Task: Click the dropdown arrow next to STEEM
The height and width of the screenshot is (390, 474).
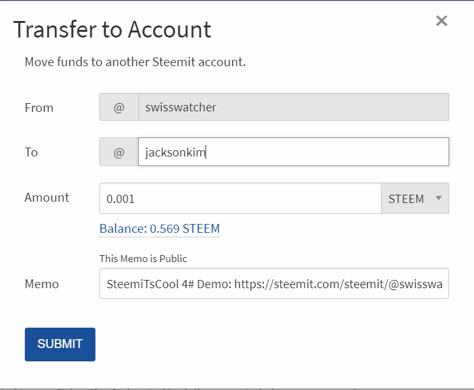Action: click(438, 198)
